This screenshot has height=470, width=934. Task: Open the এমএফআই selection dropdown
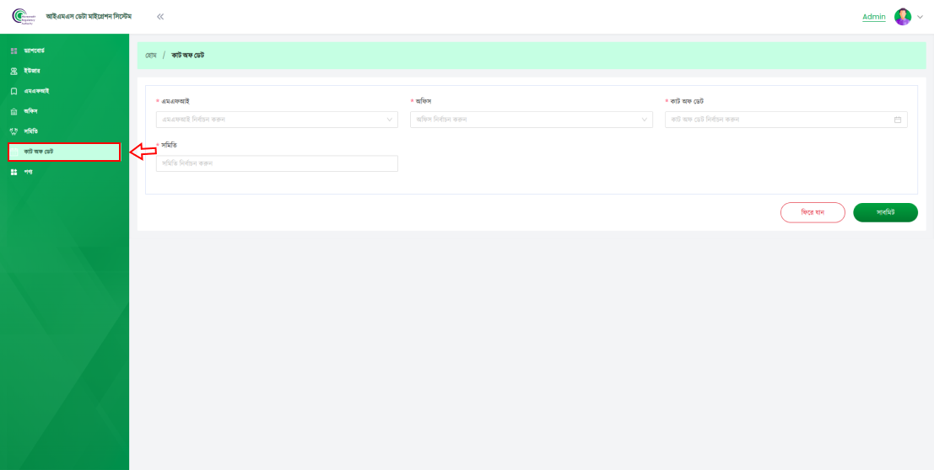click(276, 120)
